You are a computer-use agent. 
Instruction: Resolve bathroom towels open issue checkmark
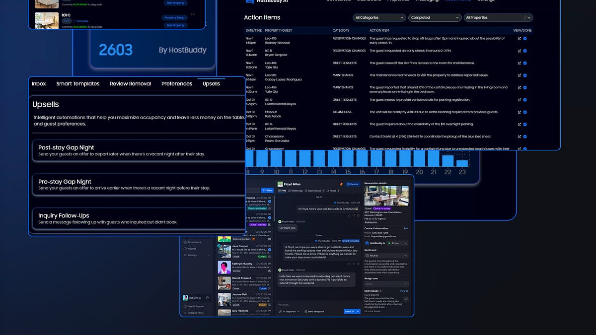[x=406, y=299]
